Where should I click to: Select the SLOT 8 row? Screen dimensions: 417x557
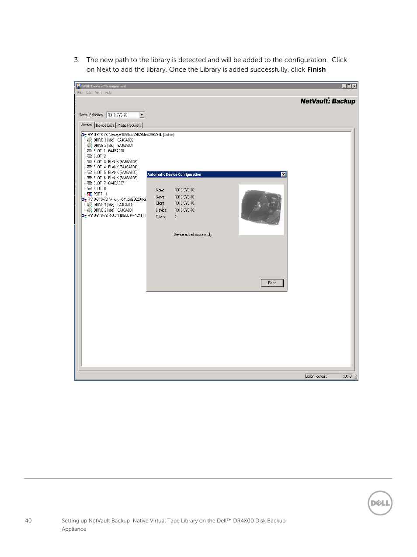pyautogui.click(x=100, y=188)
